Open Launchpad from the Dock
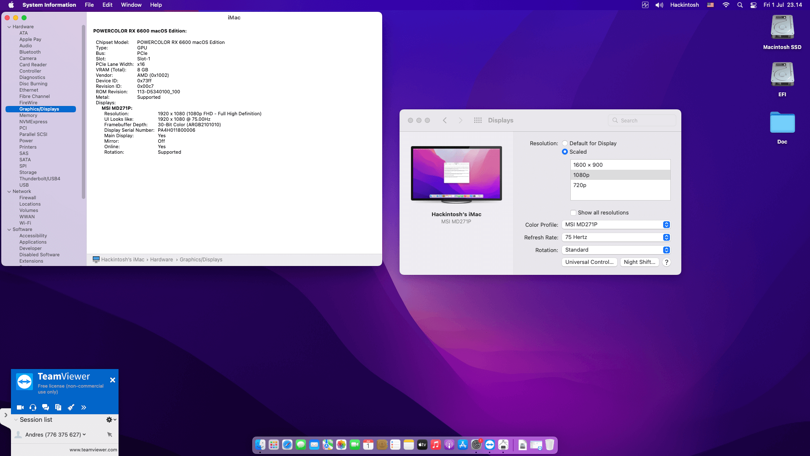 point(274,445)
